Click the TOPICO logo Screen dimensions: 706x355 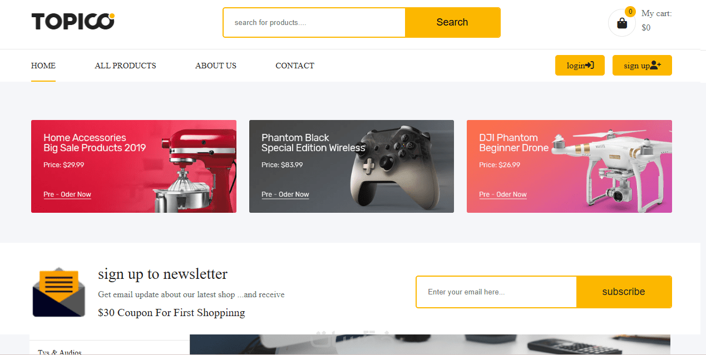pos(73,22)
